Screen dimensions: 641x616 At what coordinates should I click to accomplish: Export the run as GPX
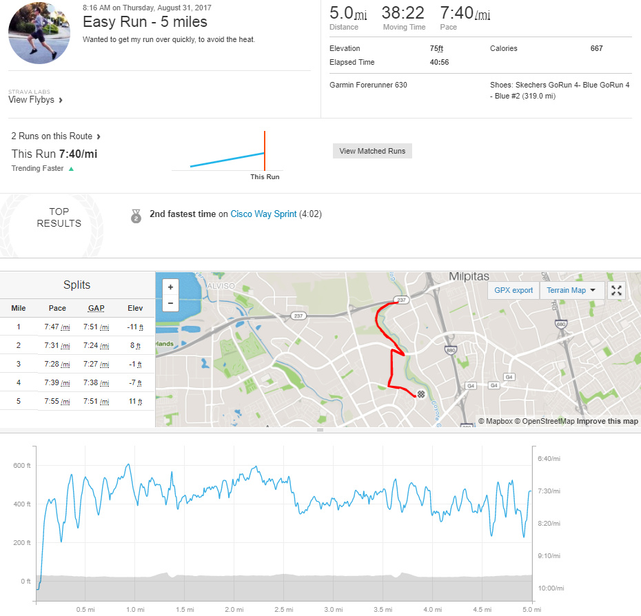click(513, 290)
